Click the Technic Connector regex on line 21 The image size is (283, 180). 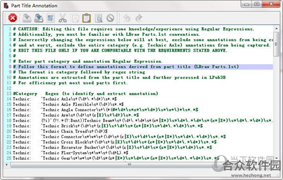[133, 137]
